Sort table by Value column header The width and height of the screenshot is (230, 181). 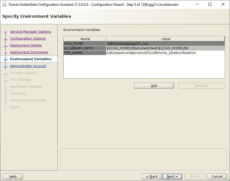tap(165, 39)
